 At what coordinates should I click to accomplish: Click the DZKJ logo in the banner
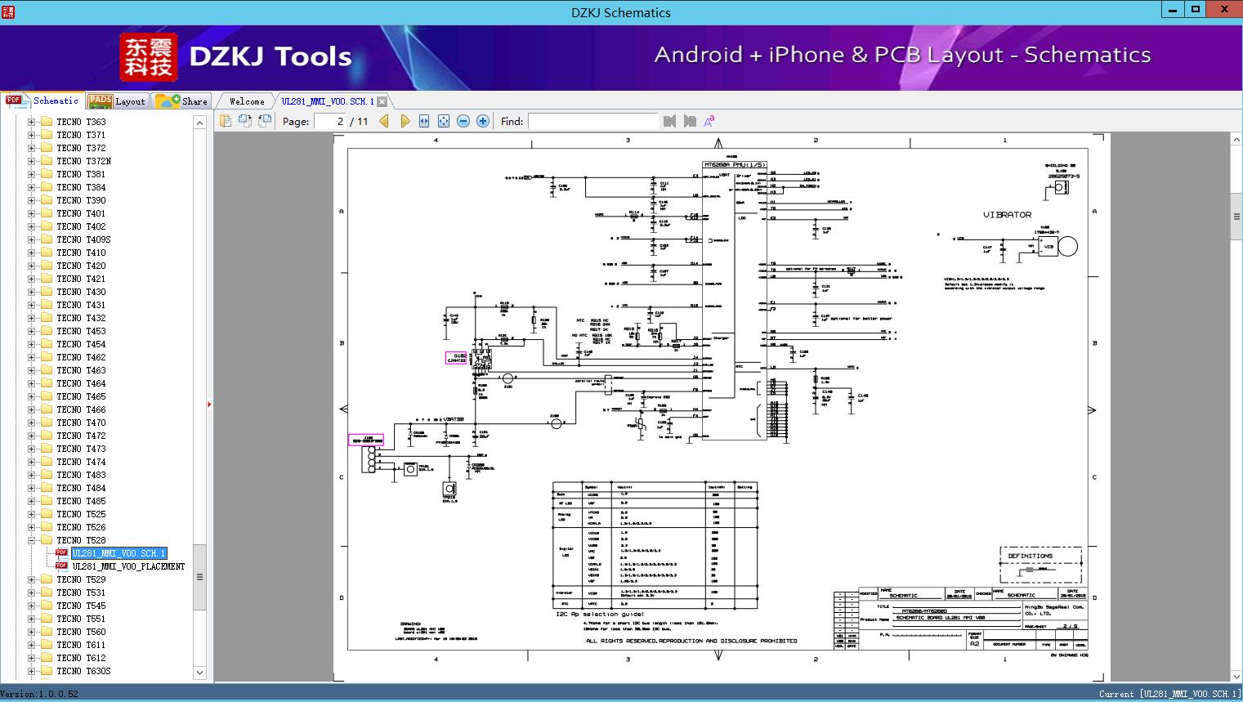pos(149,56)
